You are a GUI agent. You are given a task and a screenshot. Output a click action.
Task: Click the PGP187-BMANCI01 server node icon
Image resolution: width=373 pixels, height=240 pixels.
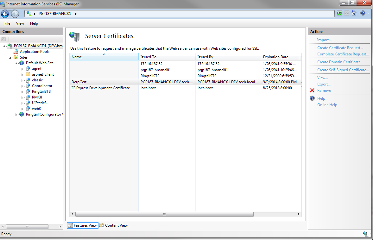coord(10,46)
